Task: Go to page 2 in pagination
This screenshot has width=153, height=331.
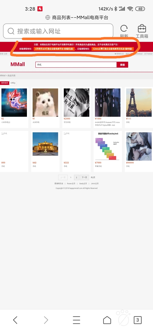Action: click(x=76, y=178)
